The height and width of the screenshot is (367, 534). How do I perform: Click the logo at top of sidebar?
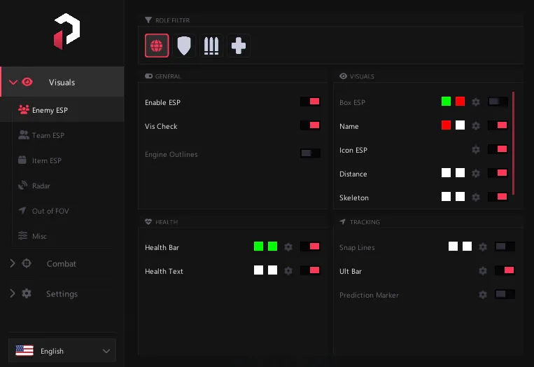[66, 32]
